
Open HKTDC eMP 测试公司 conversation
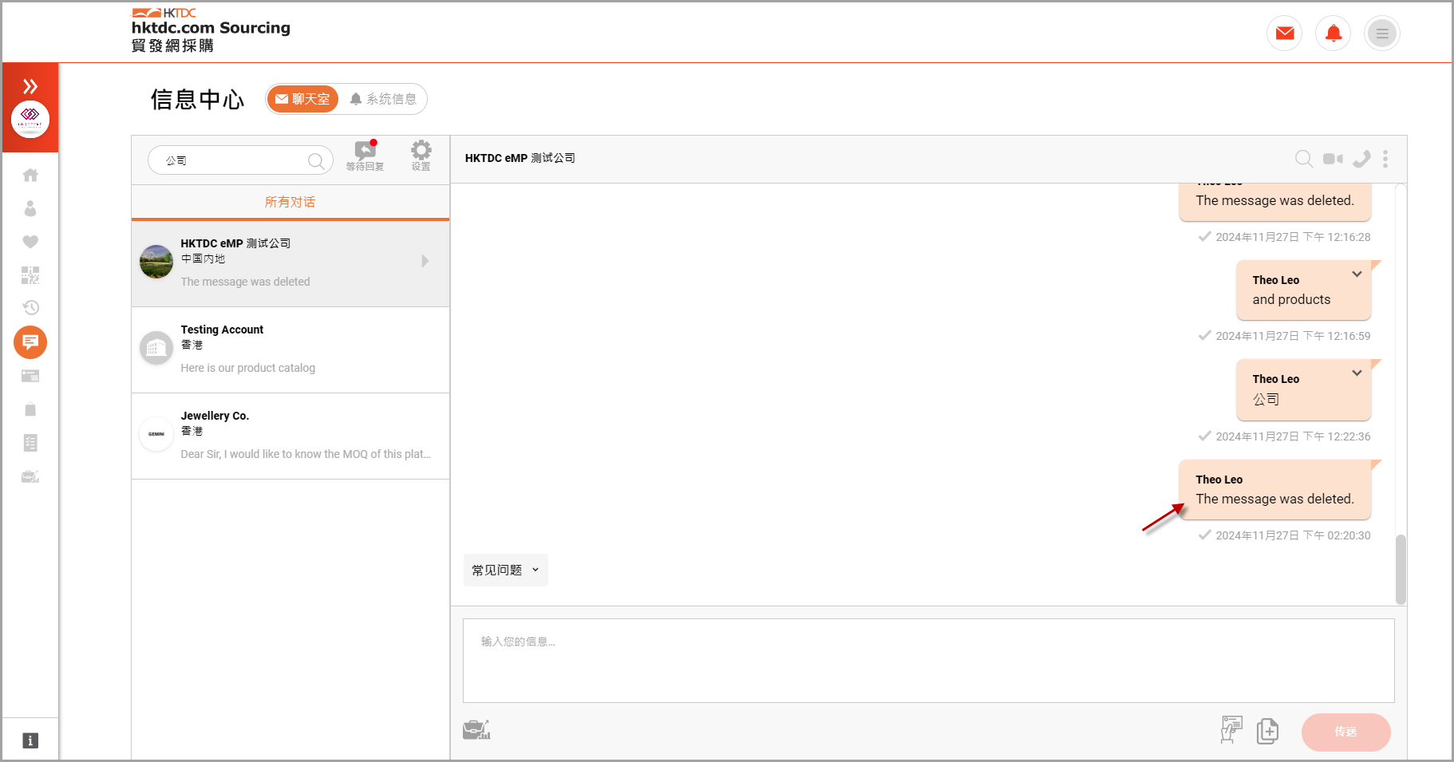coord(290,263)
